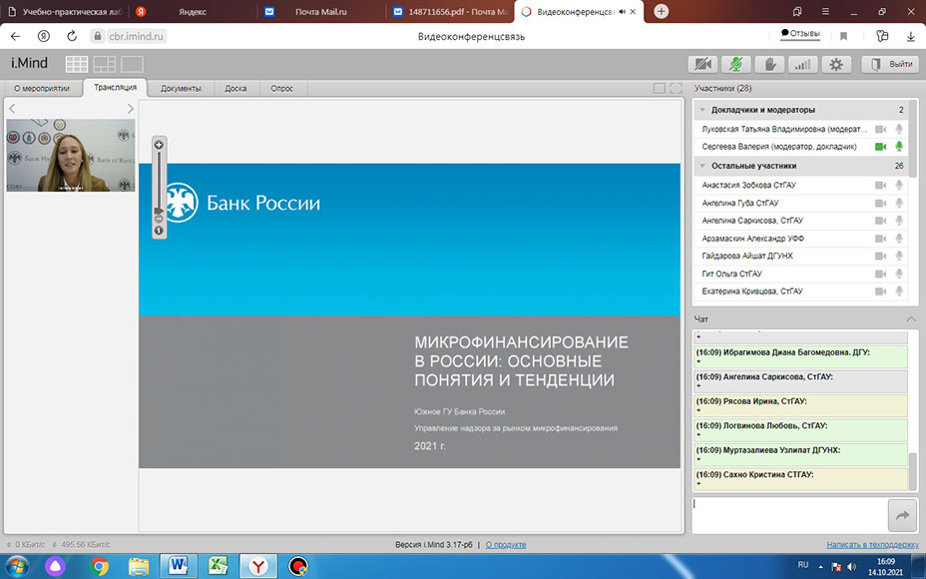Click the chat message input field
926x579 pixels.
click(x=788, y=515)
